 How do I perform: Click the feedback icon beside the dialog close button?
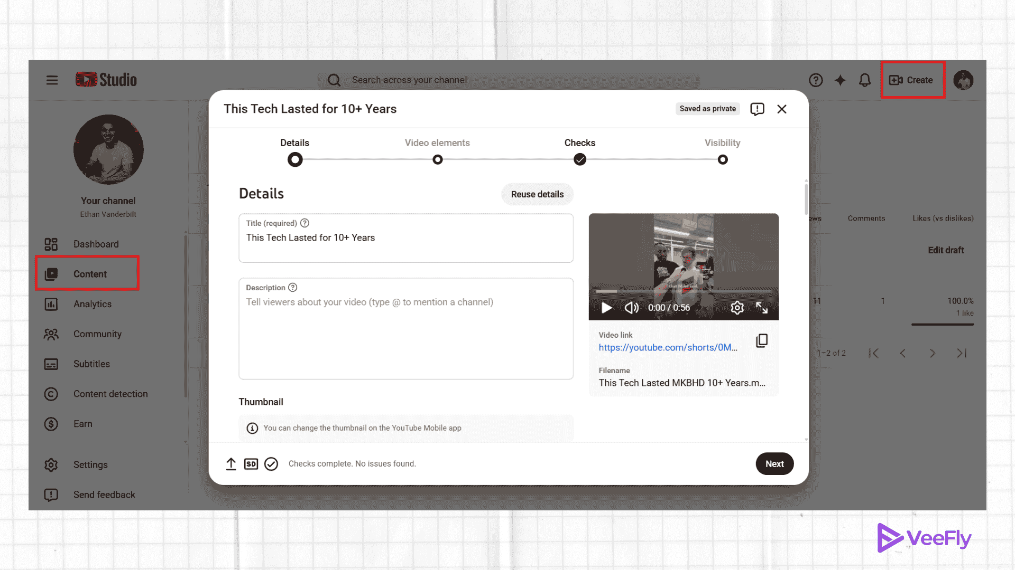pyautogui.click(x=757, y=109)
